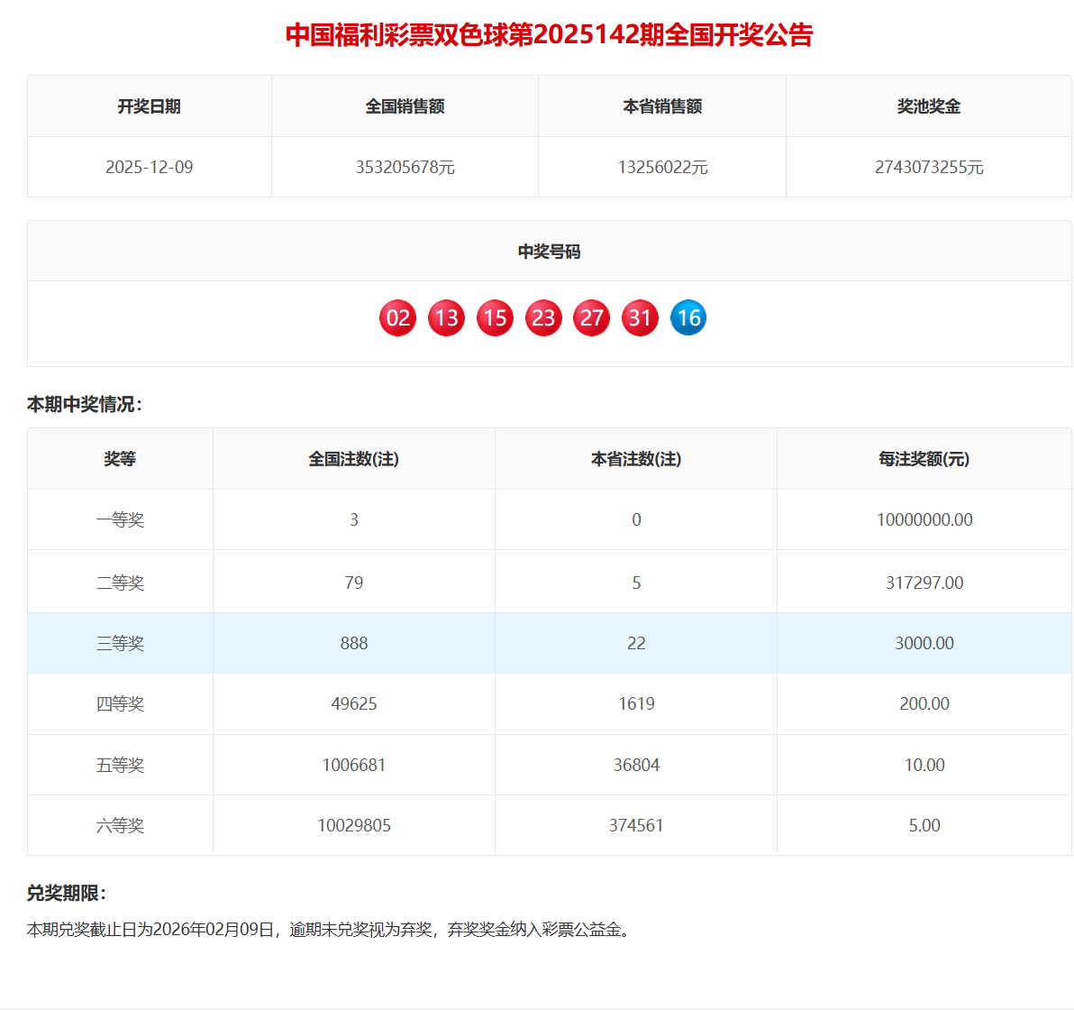Click the claim deadline sentence mentioning 2026年02月09日

[328, 930]
